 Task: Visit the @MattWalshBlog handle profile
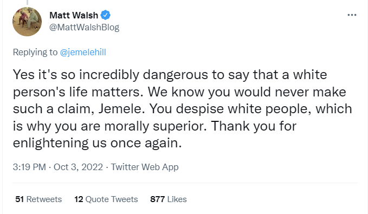[x=84, y=27]
